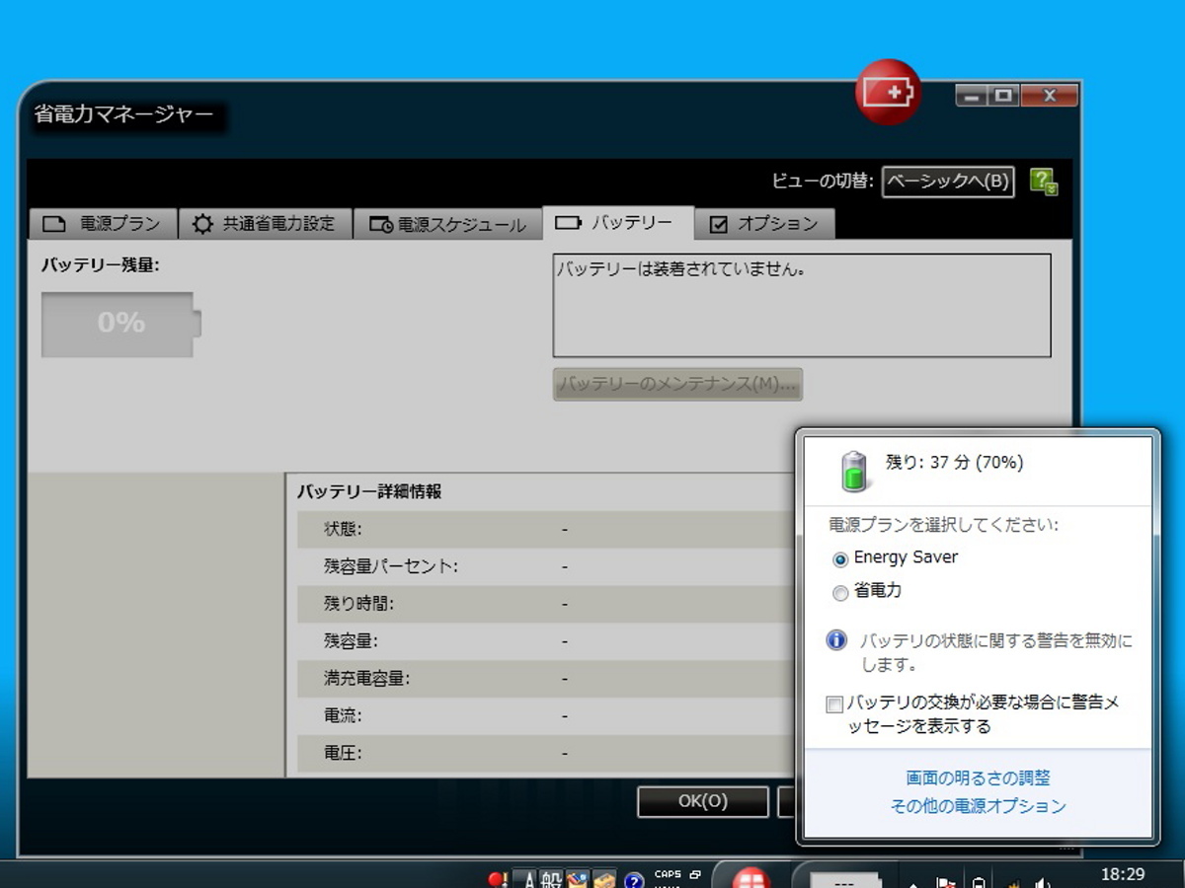Click battery power icon in system tray
The image size is (1185, 888).
[x=979, y=881]
